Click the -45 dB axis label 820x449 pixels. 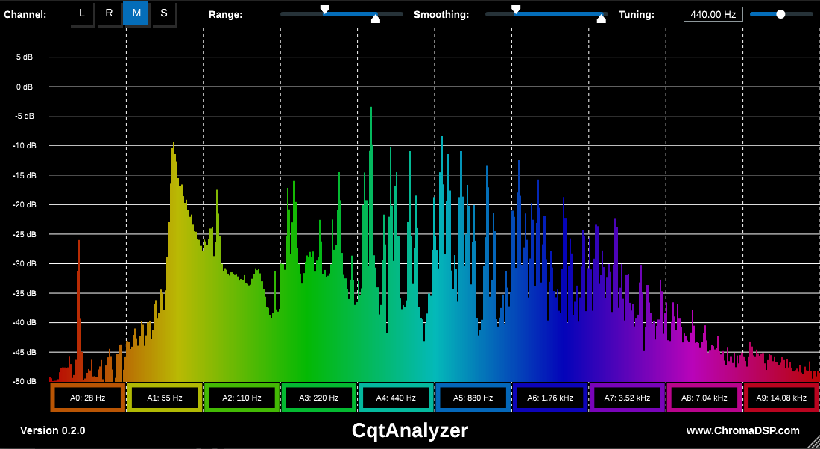click(25, 352)
